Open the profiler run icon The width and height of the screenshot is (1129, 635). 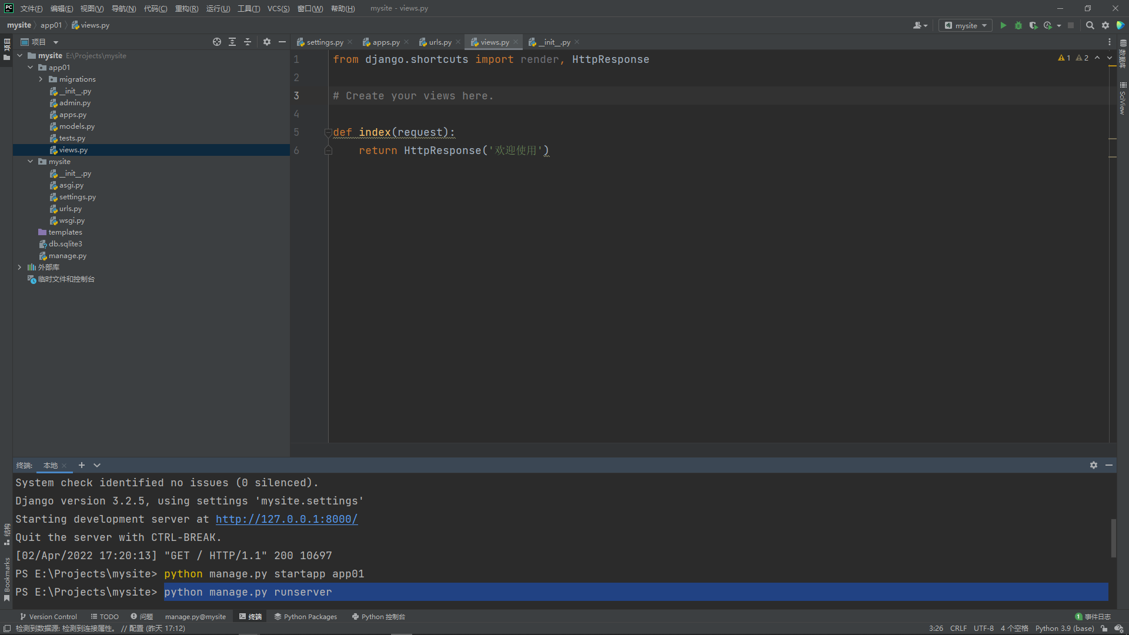click(1048, 25)
